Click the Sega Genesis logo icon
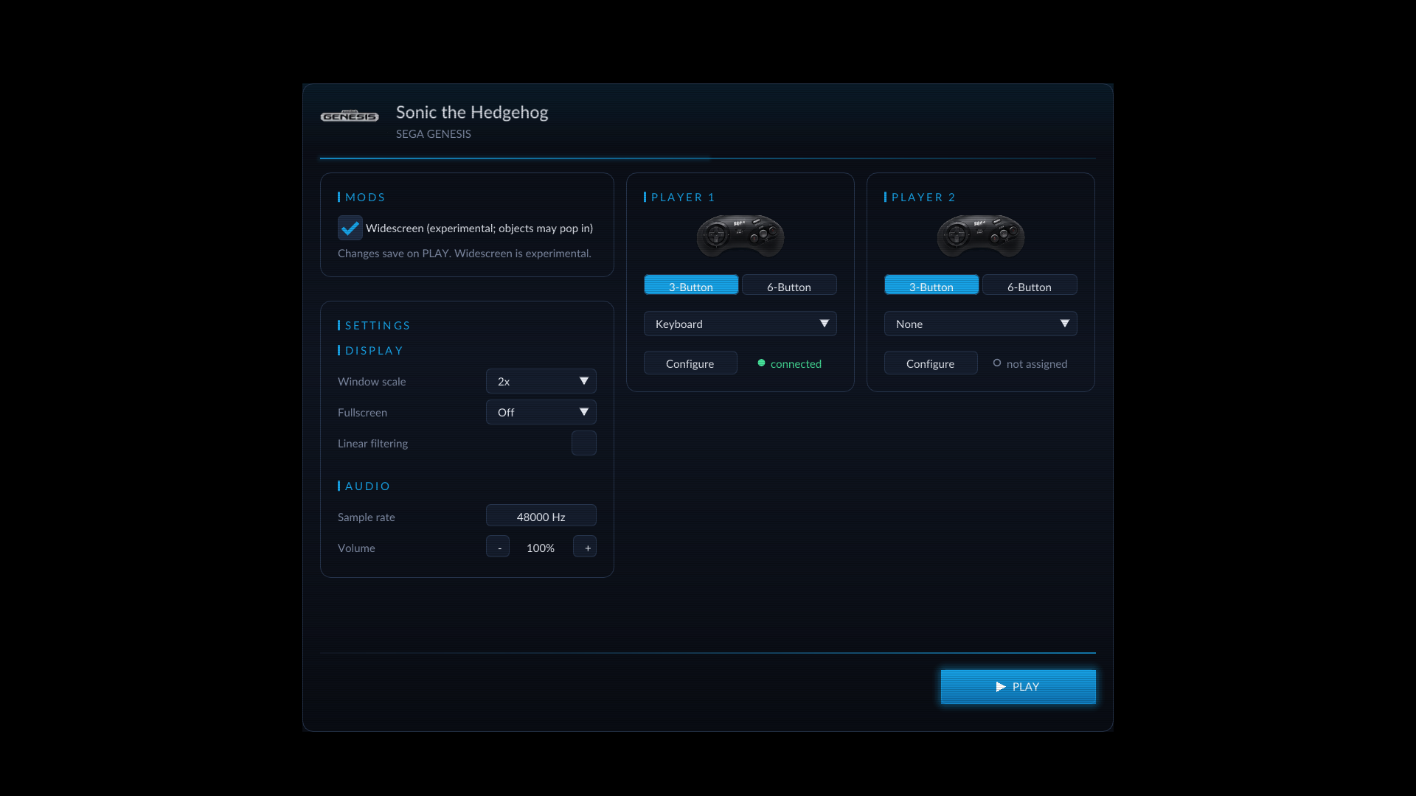This screenshot has height=796, width=1416. [350, 116]
